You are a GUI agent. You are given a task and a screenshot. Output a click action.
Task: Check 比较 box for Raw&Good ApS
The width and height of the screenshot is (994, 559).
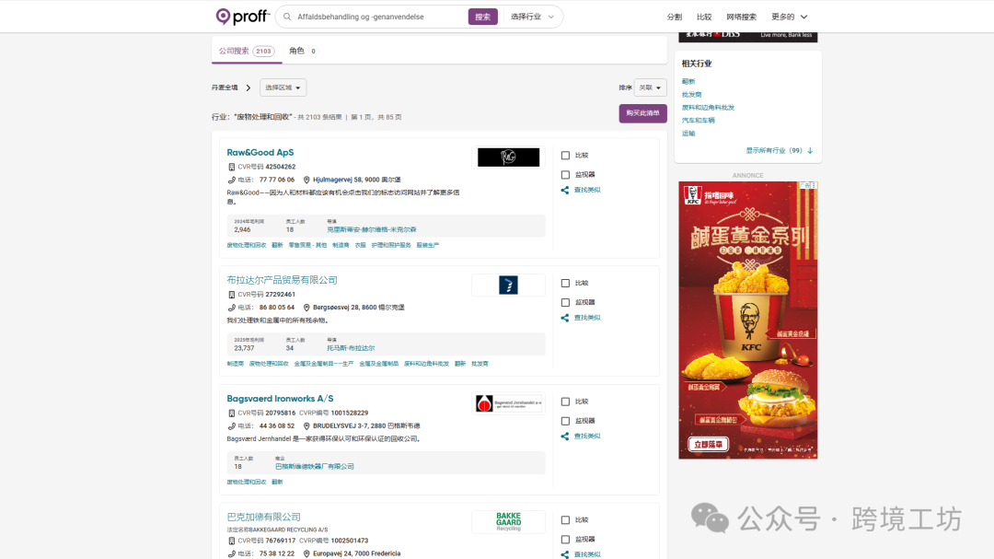point(565,156)
